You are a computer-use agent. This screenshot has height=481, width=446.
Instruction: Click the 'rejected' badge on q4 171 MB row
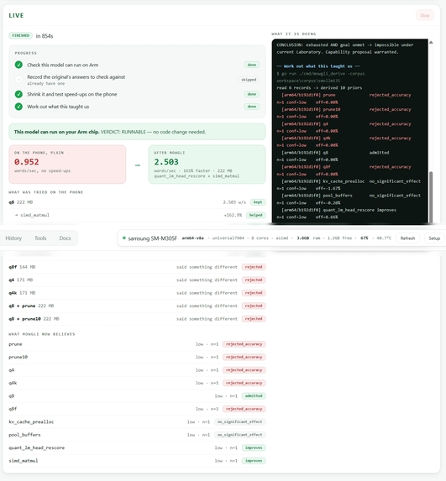(254, 280)
